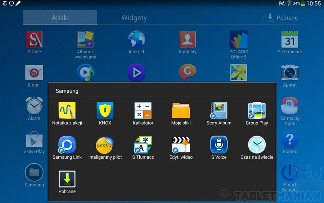324x203 pixels.
Task: Open Samsung Apps store
Action: [x=290, y=106]
